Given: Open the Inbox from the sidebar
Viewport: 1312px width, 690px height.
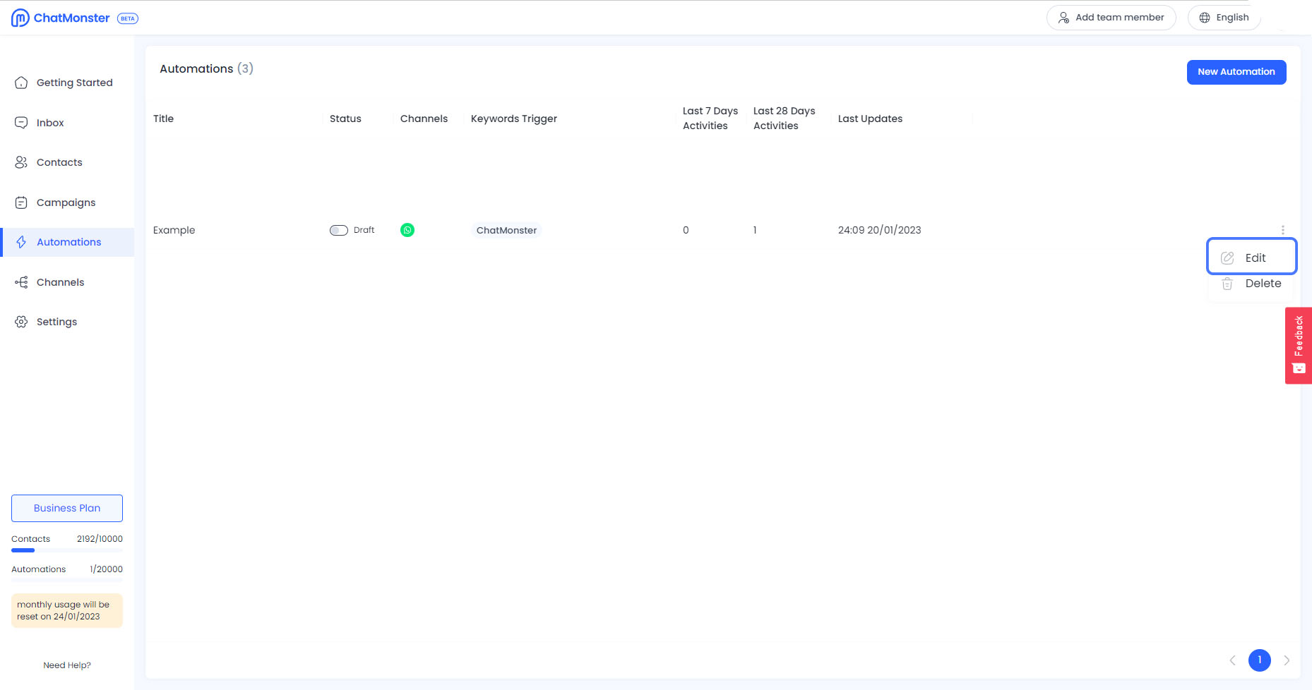Looking at the screenshot, I should [50, 123].
